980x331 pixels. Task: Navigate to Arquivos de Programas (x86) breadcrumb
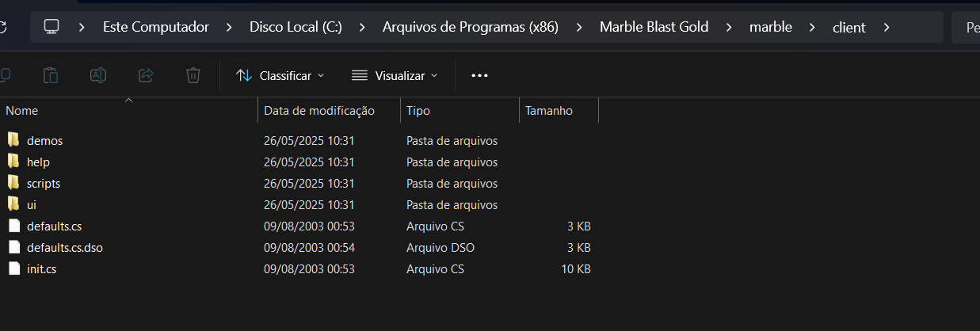tap(471, 27)
